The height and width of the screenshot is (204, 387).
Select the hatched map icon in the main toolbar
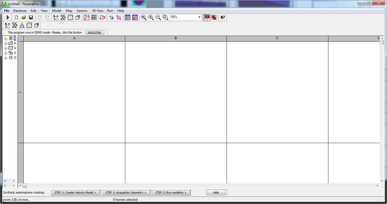pos(70,17)
